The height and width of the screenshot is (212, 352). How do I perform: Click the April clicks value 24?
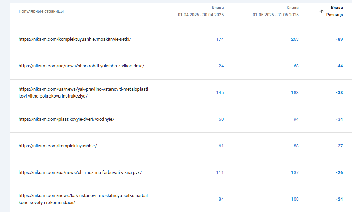click(221, 66)
